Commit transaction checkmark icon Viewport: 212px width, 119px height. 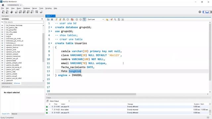[x=77, y=20]
